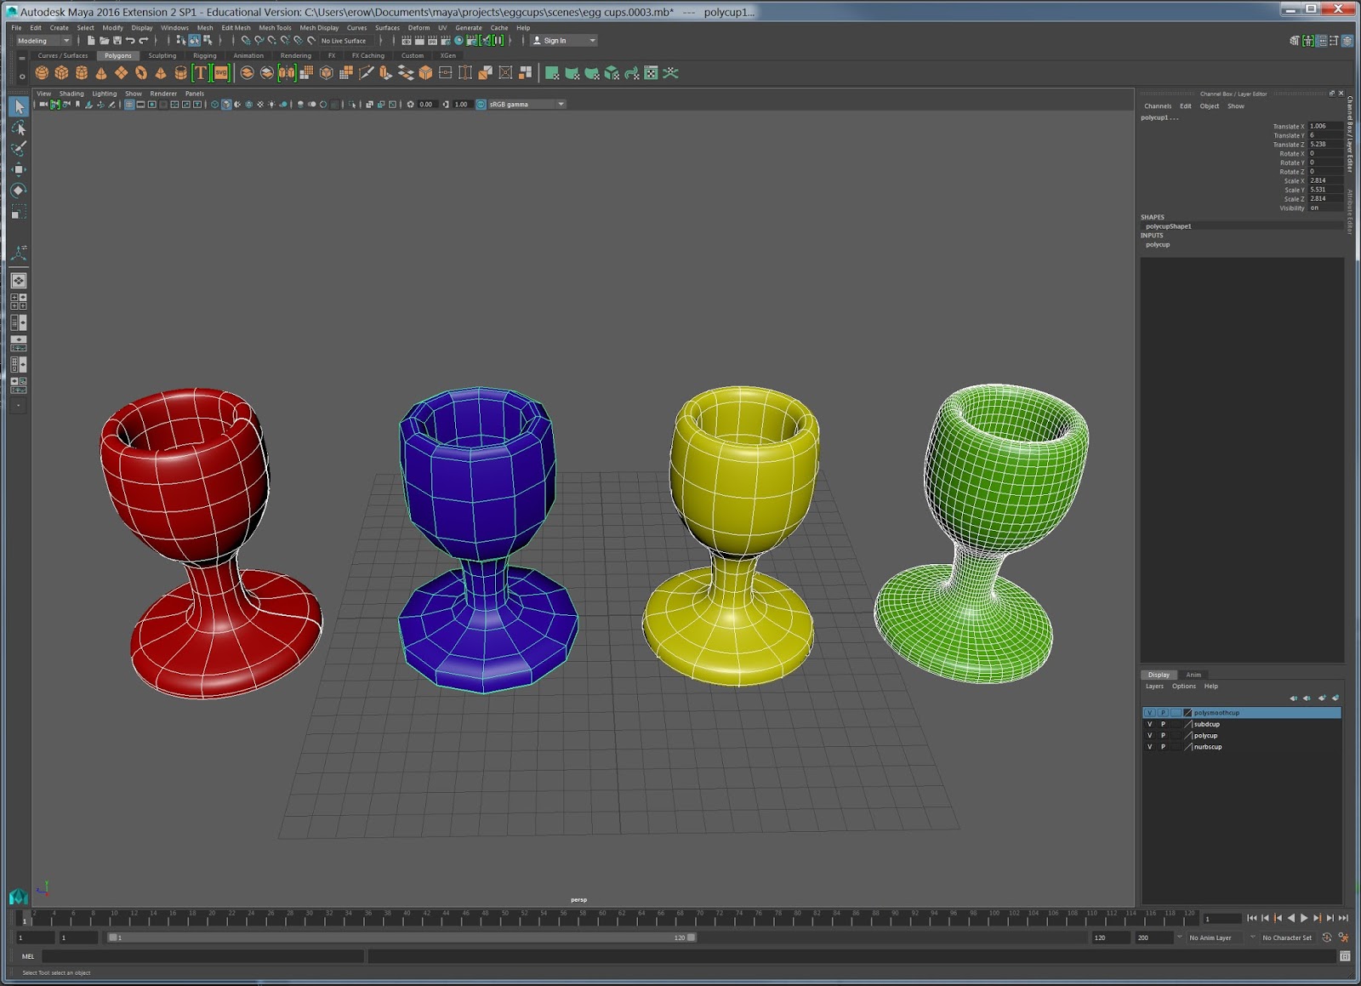Viewport: 1361px width, 986px height.
Task: Open the Type tool icon on the Polygons shelf
Action: point(200,73)
